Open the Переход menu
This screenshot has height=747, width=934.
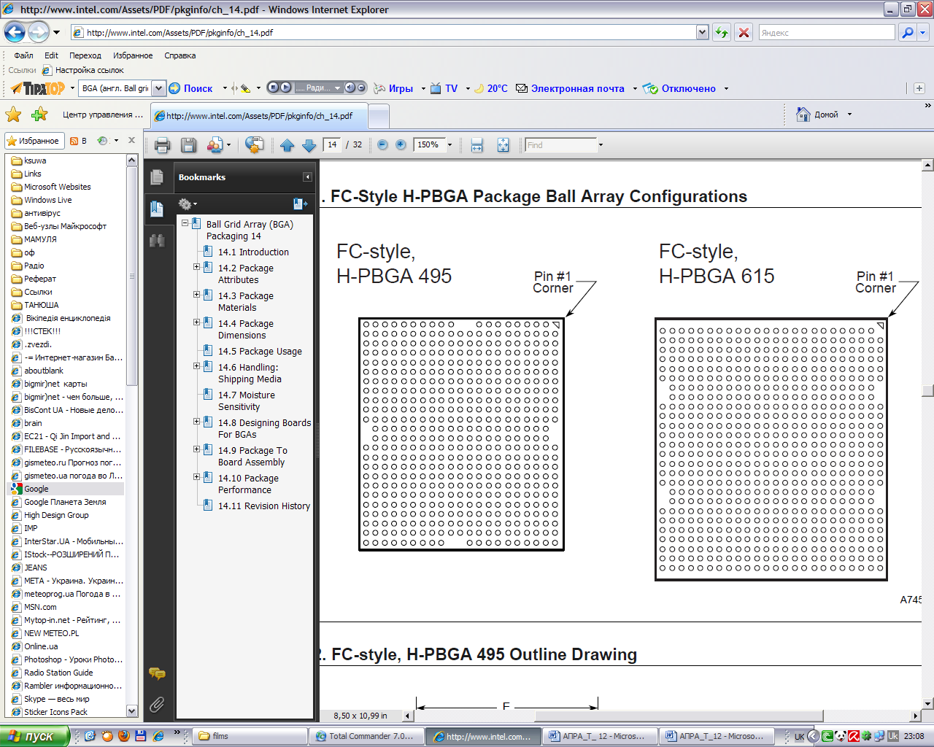coord(85,55)
